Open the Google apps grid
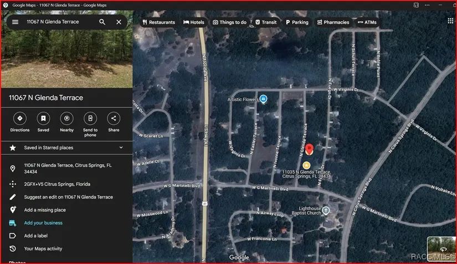This screenshot has width=457, height=264. pos(450,21)
